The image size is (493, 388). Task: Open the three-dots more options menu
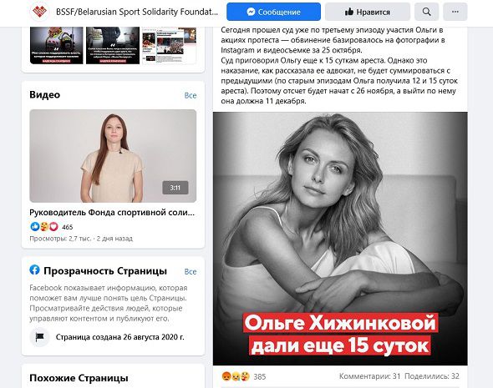pyautogui.click(x=455, y=12)
